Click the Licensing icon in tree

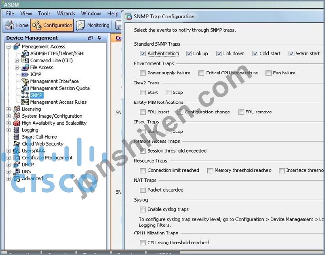click(17, 109)
